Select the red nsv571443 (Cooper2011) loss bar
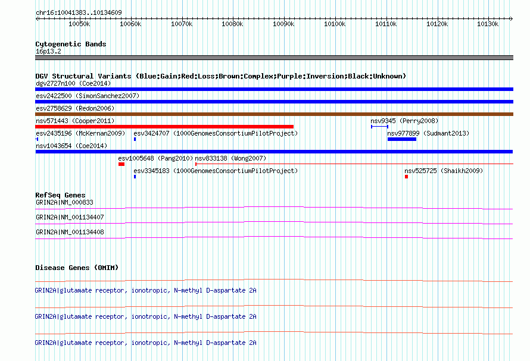The image size is (530, 361). 164,127
